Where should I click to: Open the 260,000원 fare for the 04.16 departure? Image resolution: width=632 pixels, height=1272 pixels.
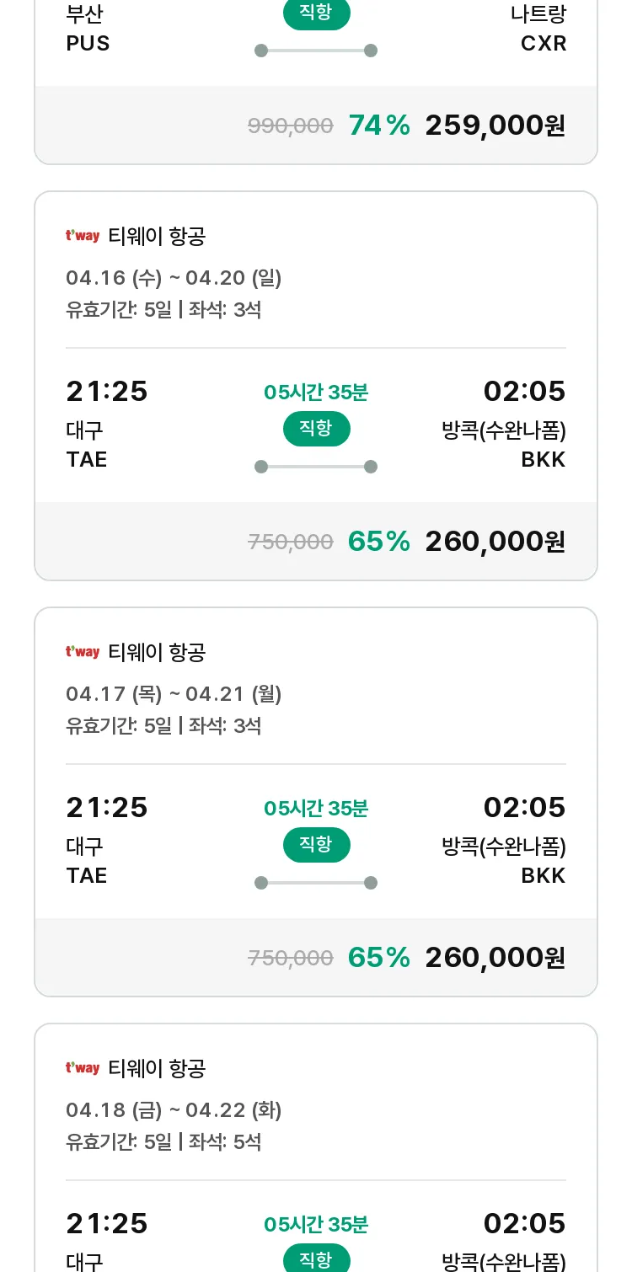click(x=495, y=542)
